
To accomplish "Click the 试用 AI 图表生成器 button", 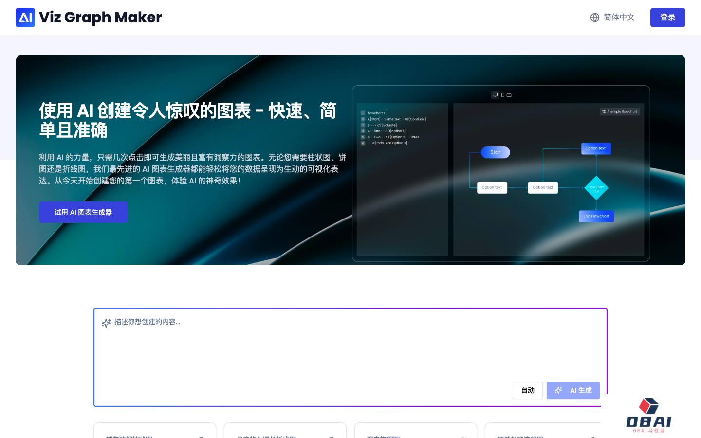I will [x=83, y=212].
